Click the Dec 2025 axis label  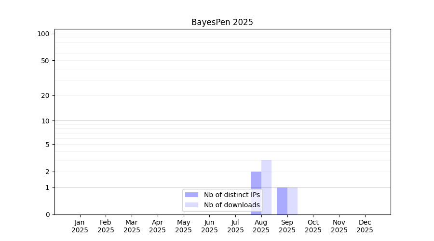[365, 226]
